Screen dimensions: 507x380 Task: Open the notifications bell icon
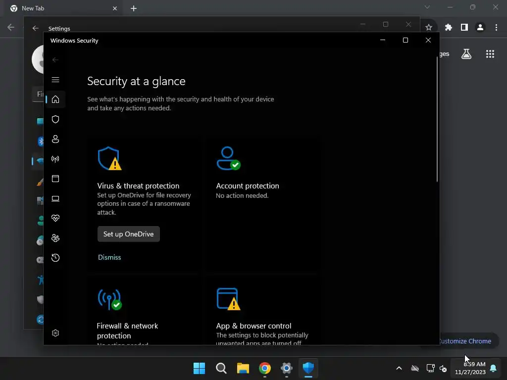pyautogui.click(x=494, y=368)
